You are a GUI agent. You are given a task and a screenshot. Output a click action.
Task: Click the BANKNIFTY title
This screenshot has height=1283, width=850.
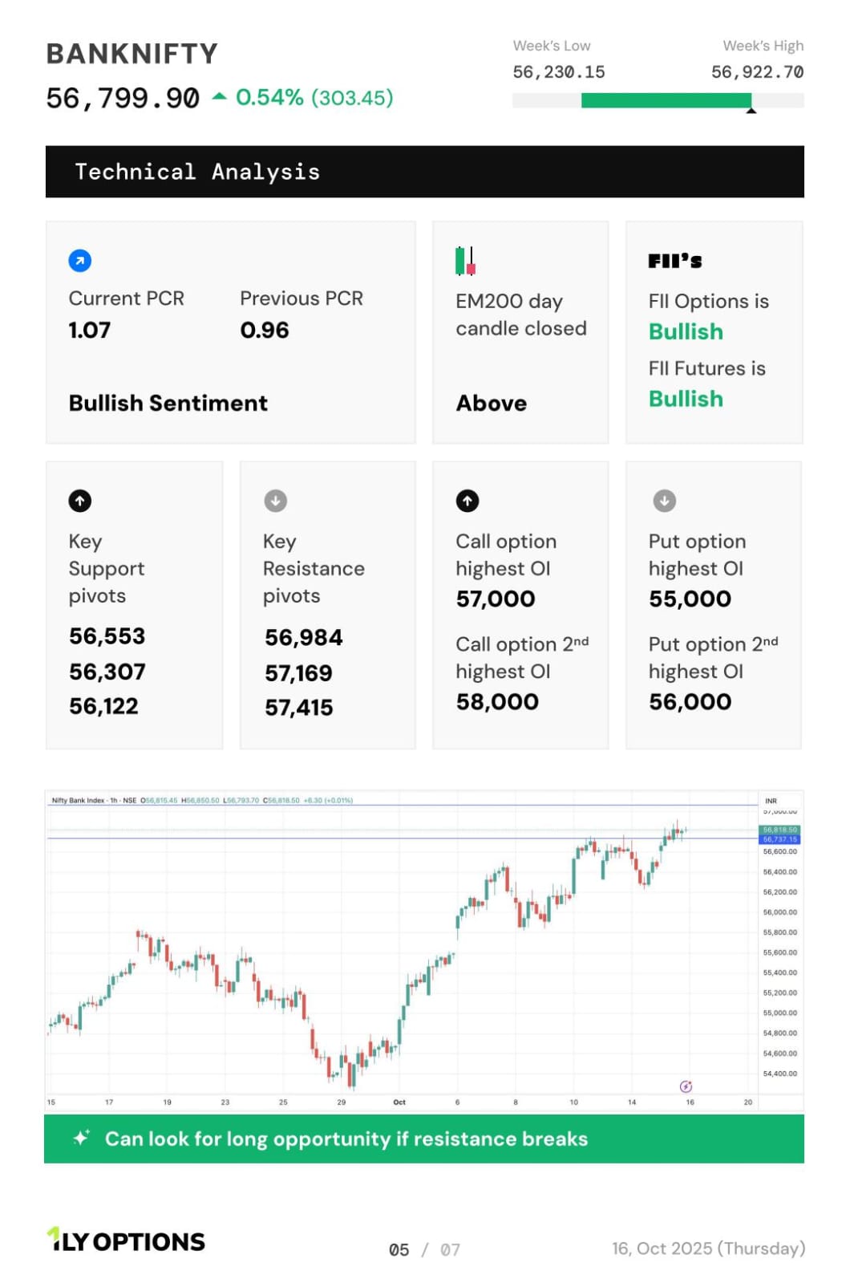pyautogui.click(x=132, y=54)
